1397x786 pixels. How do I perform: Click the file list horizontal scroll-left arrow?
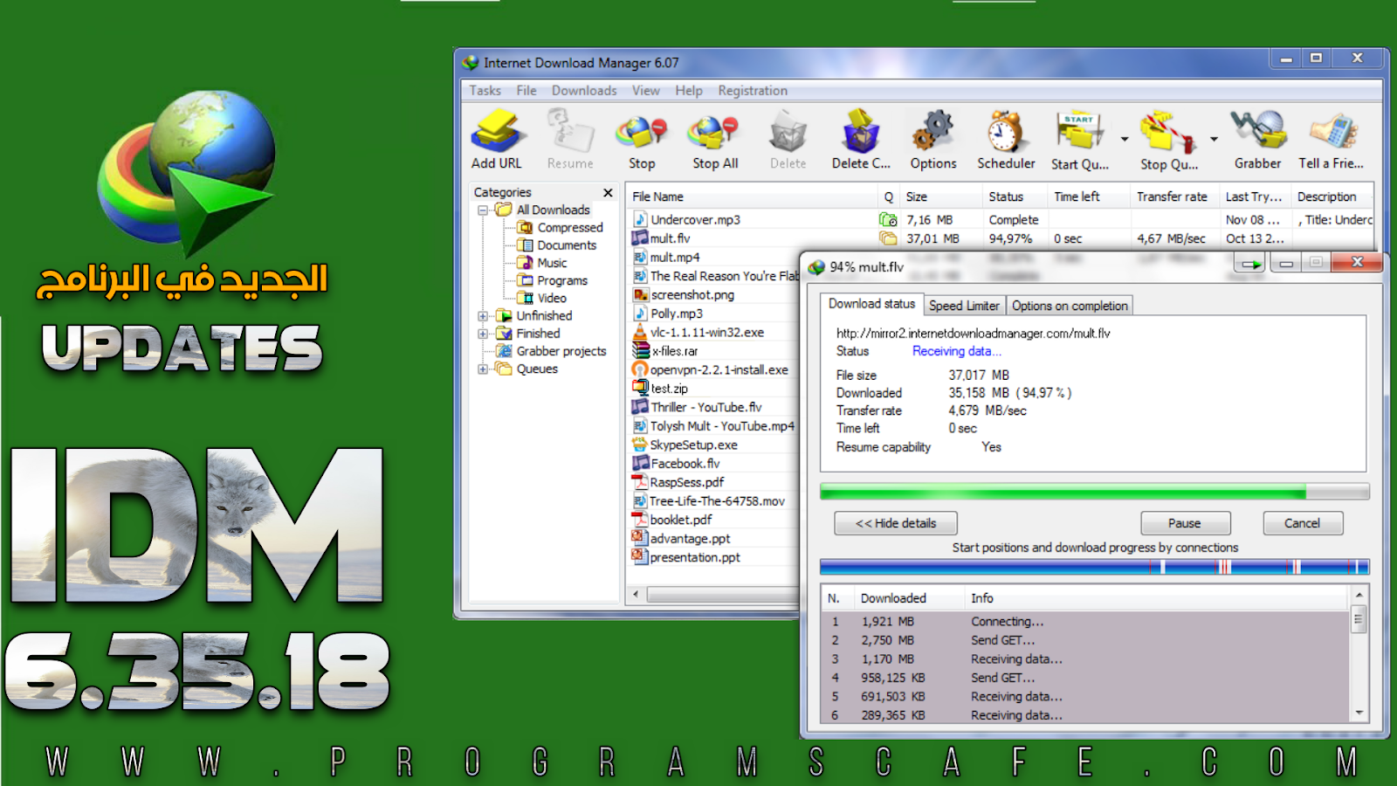(x=636, y=595)
